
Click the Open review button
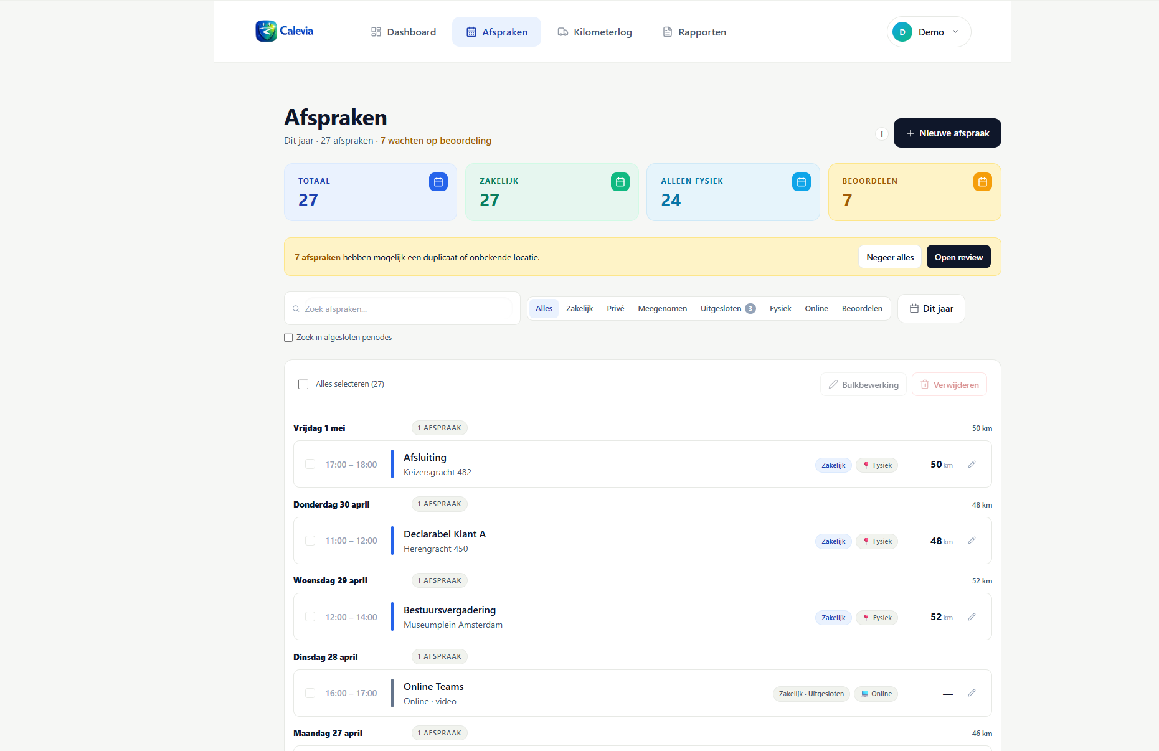coord(958,257)
